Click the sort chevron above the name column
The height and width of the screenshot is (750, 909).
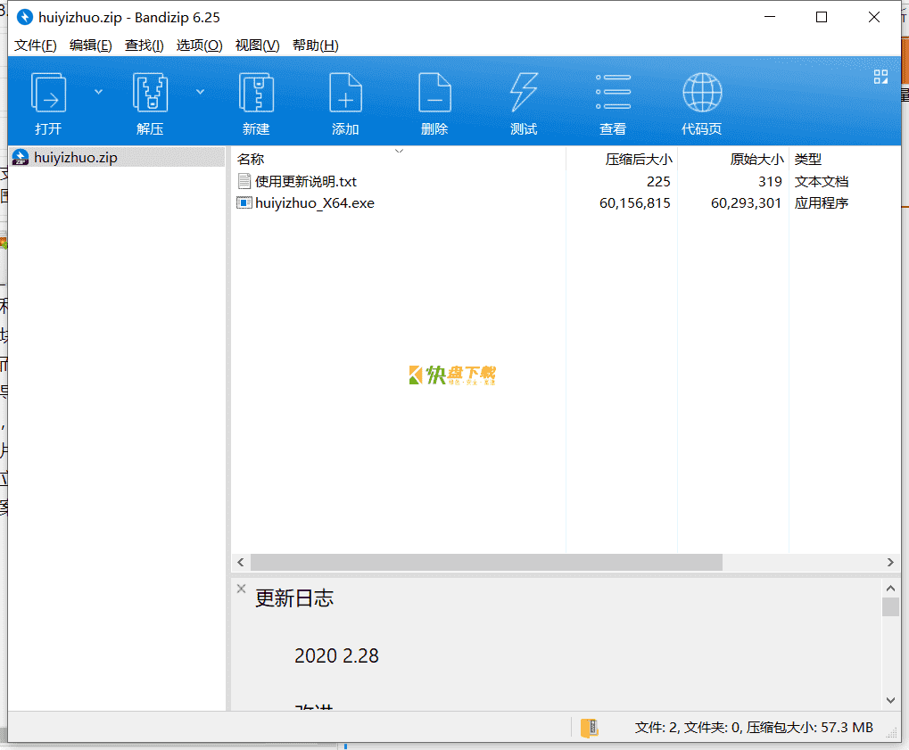399,152
